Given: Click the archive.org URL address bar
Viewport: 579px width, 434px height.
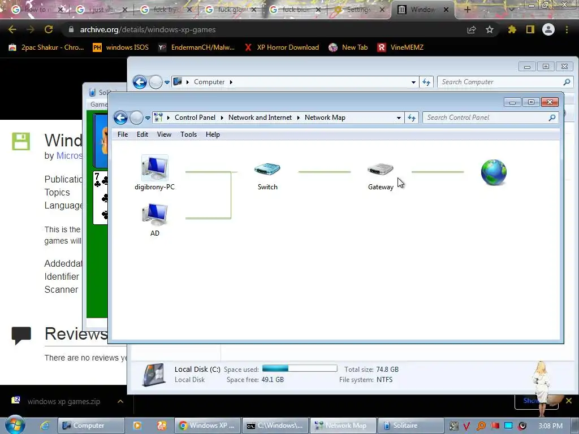Looking at the screenshot, I should click(x=148, y=29).
